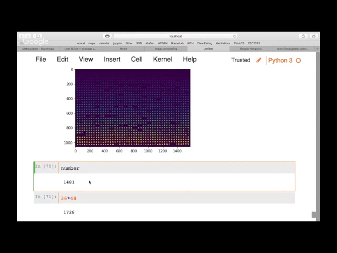Image resolution: width=337 pixels, height=253 pixels.
Task: Show all tabs overview button
Action: click(x=314, y=36)
